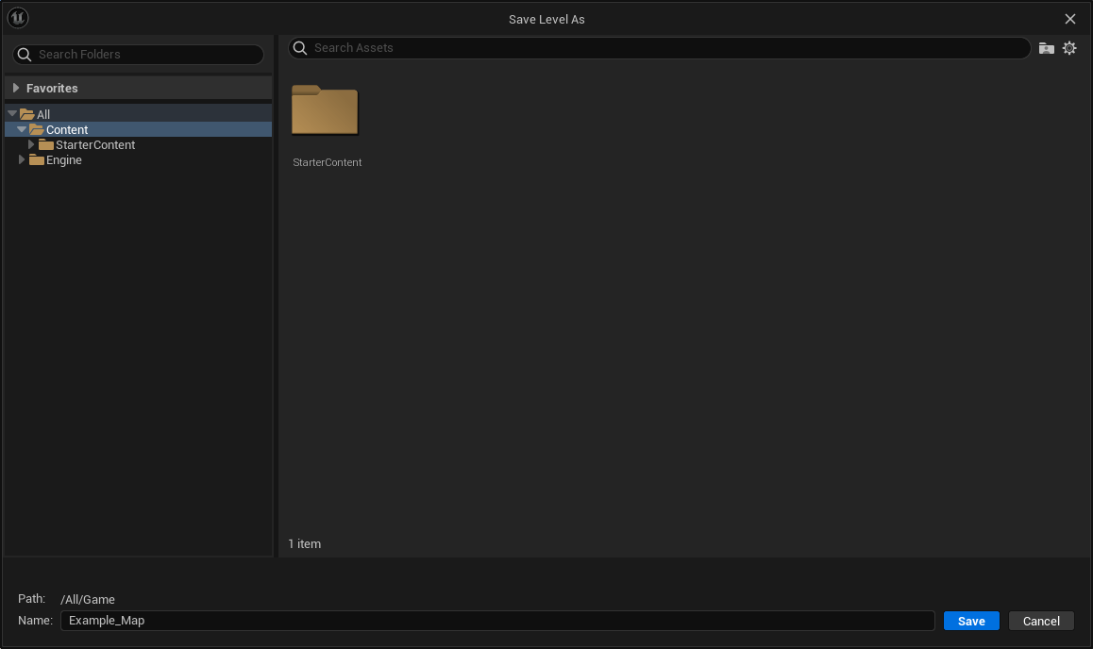Click the Unreal Engine logo icon
Screen dimensions: 1093x649
[x=18, y=18]
